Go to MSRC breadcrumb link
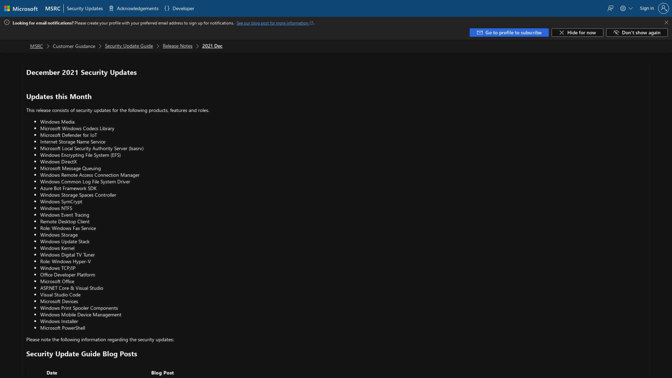The height and width of the screenshot is (378, 672). coord(36,46)
